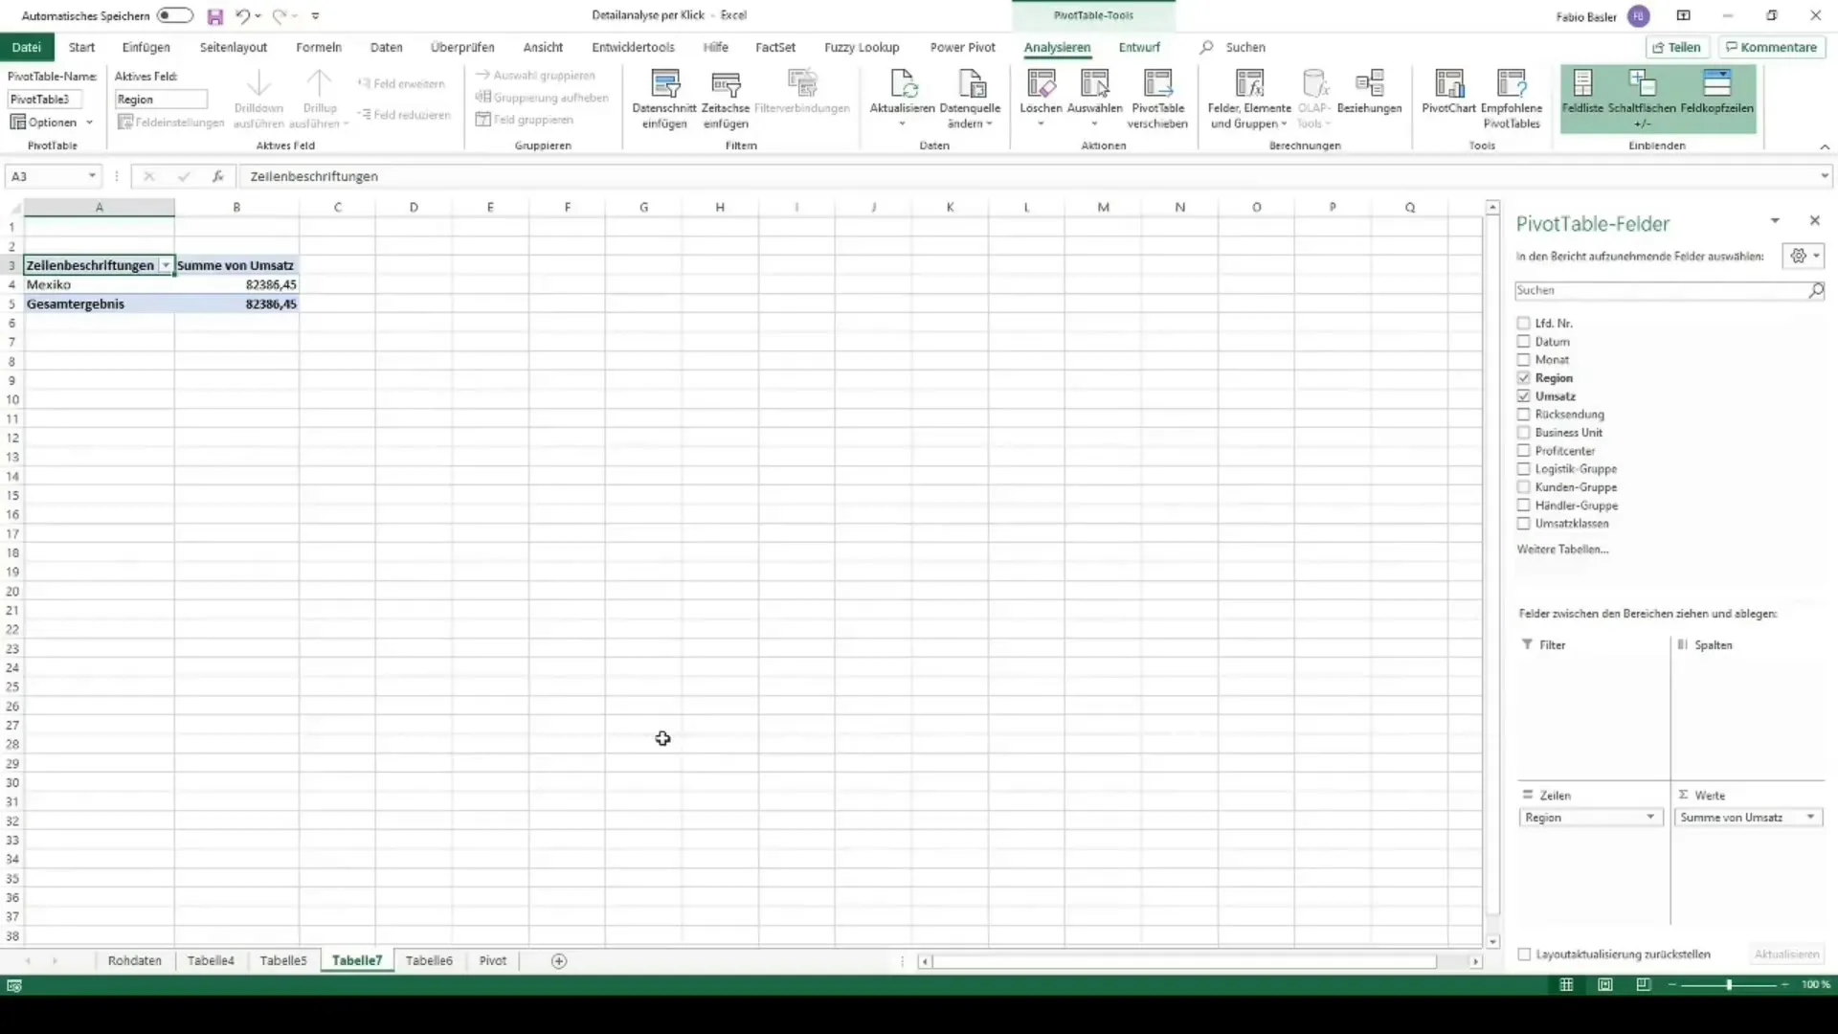
Task: Open the Beziehungen dialog
Action: click(x=1369, y=93)
